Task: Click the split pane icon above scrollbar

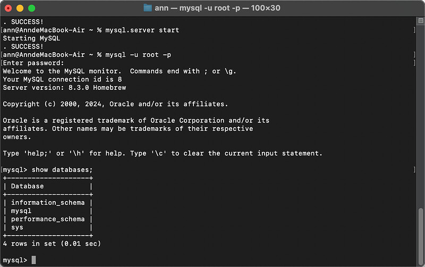Action: click(421, 21)
